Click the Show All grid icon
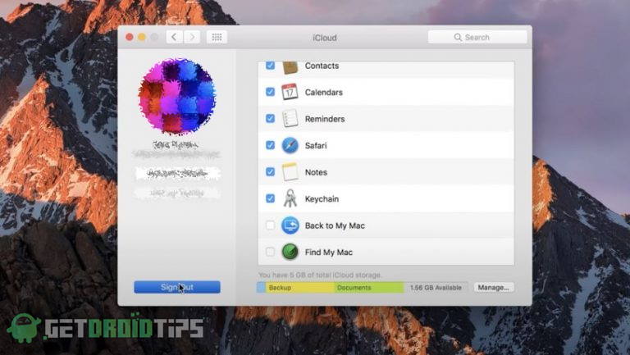Image resolution: width=630 pixels, height=355 pixels. [x=217, y=38]
